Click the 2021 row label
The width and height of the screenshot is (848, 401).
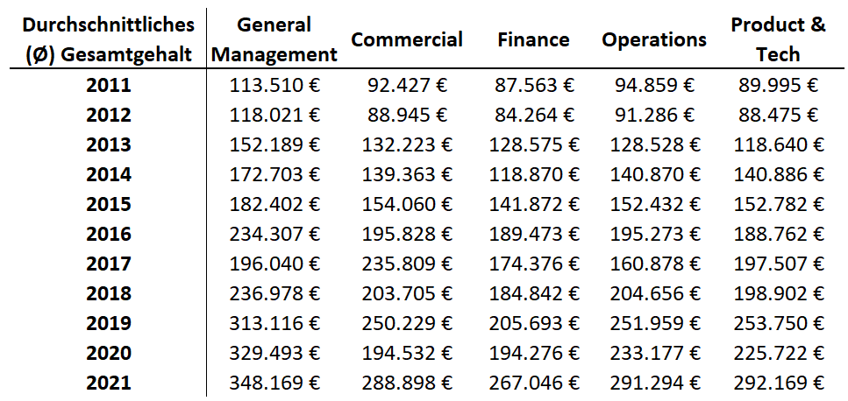click(108, 383)
